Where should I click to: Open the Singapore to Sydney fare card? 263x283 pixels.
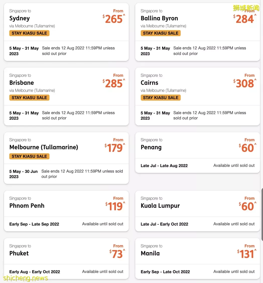[x=66, y=32]
